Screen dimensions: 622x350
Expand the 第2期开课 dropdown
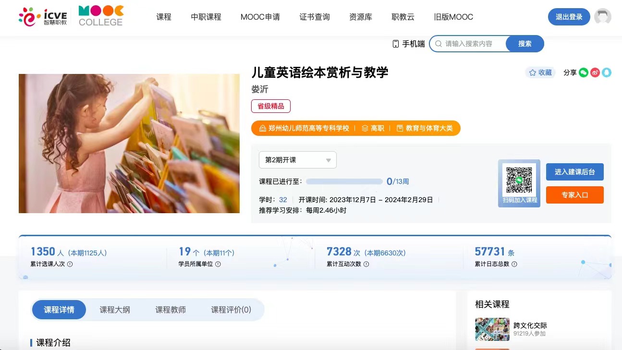pos(298,160)
